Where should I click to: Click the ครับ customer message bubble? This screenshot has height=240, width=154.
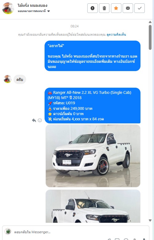20,79
